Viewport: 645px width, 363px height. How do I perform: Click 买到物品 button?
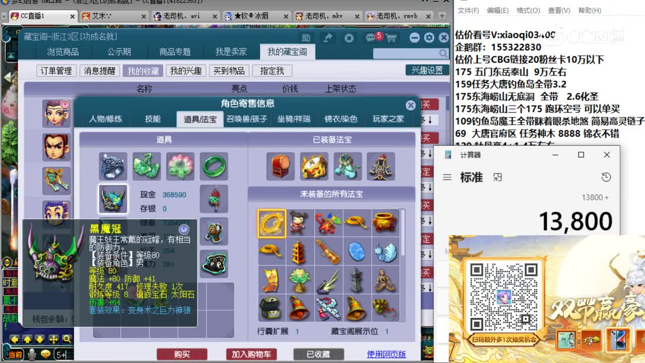(x=229, y=71)
